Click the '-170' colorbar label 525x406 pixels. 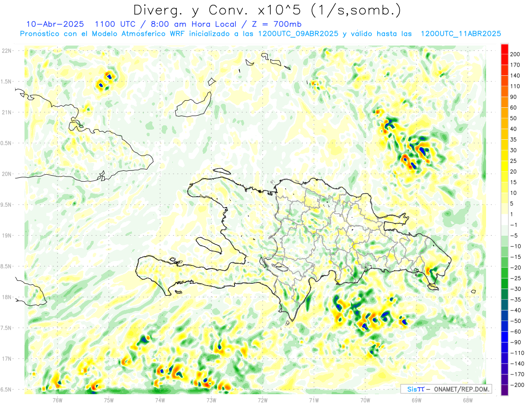pos(517,374)
